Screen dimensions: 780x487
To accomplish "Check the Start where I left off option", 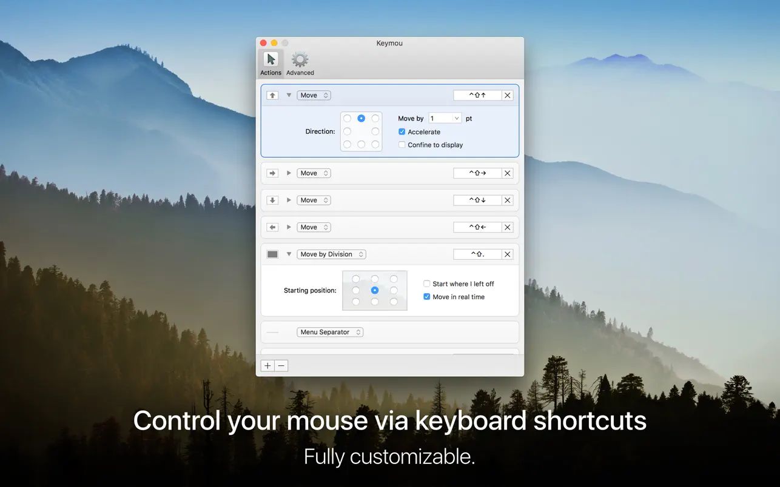I will coord(426,283).
